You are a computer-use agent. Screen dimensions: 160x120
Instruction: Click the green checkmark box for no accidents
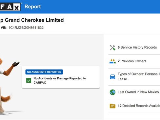pos(29,81)
